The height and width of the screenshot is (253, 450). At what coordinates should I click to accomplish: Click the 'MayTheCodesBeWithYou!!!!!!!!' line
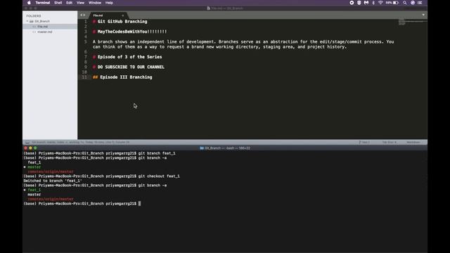(x=129, y=32)
